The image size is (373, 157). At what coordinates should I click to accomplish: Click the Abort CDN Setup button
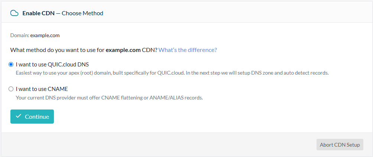pyautogui.click(x=340, y=145)
